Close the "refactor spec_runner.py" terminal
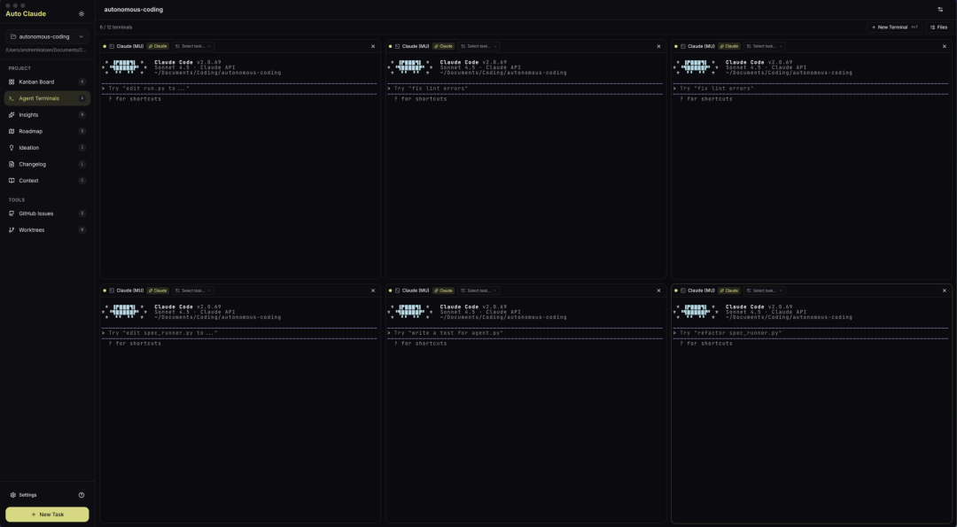Viewport: 957px width, 527px height. (x=945, y=291)
